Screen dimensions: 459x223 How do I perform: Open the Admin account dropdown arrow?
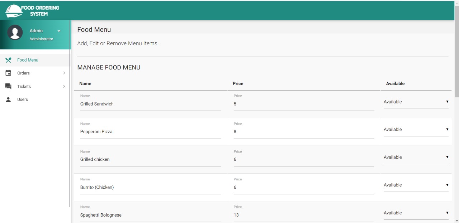click(x=59, y=31)
